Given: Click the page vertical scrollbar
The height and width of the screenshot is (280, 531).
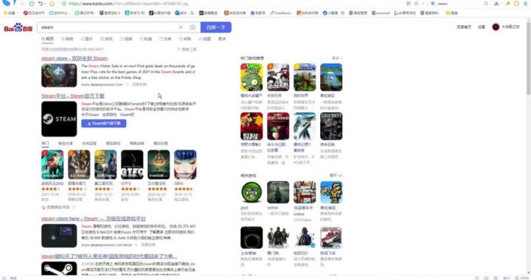Looking at the screenshot, I should (528, 57).
